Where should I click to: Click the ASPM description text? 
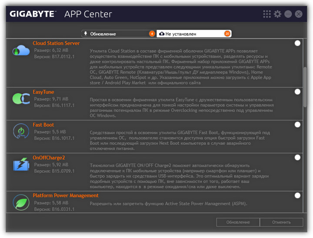[x=169, y=204]
